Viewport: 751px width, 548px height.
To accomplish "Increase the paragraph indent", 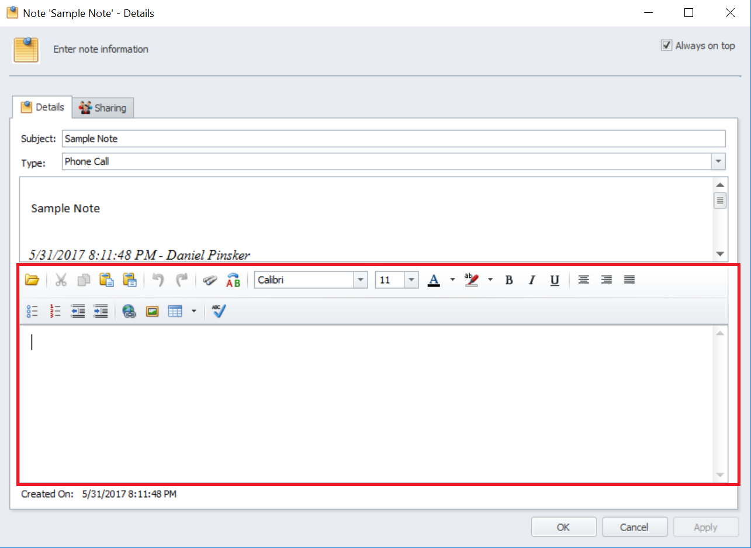I will (x=101, y=311).
